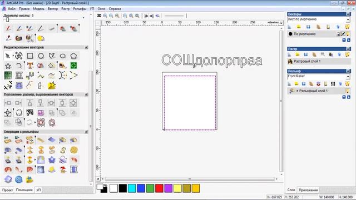Toggle visibility bulb of По умолчанию vector layer

pyautogui.click(x=348, y=34)
